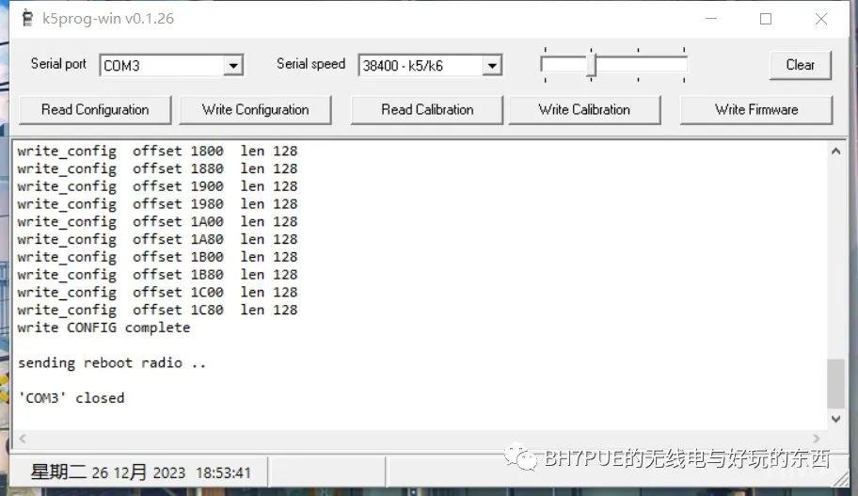Click Read Configuration
This screenshot has height=496, width=858.
coord(95,110)
